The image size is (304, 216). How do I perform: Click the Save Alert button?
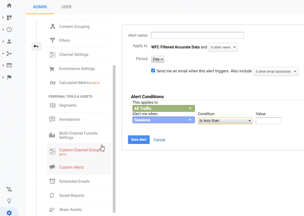click(139, 140)
